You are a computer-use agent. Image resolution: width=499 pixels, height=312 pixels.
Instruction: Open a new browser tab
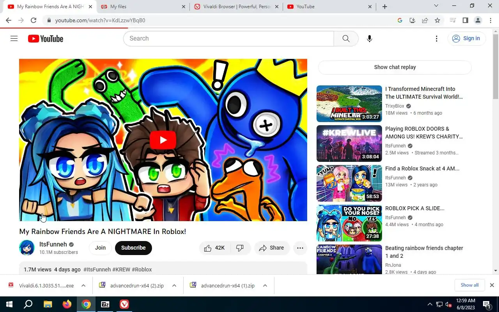tap(385, 7)
